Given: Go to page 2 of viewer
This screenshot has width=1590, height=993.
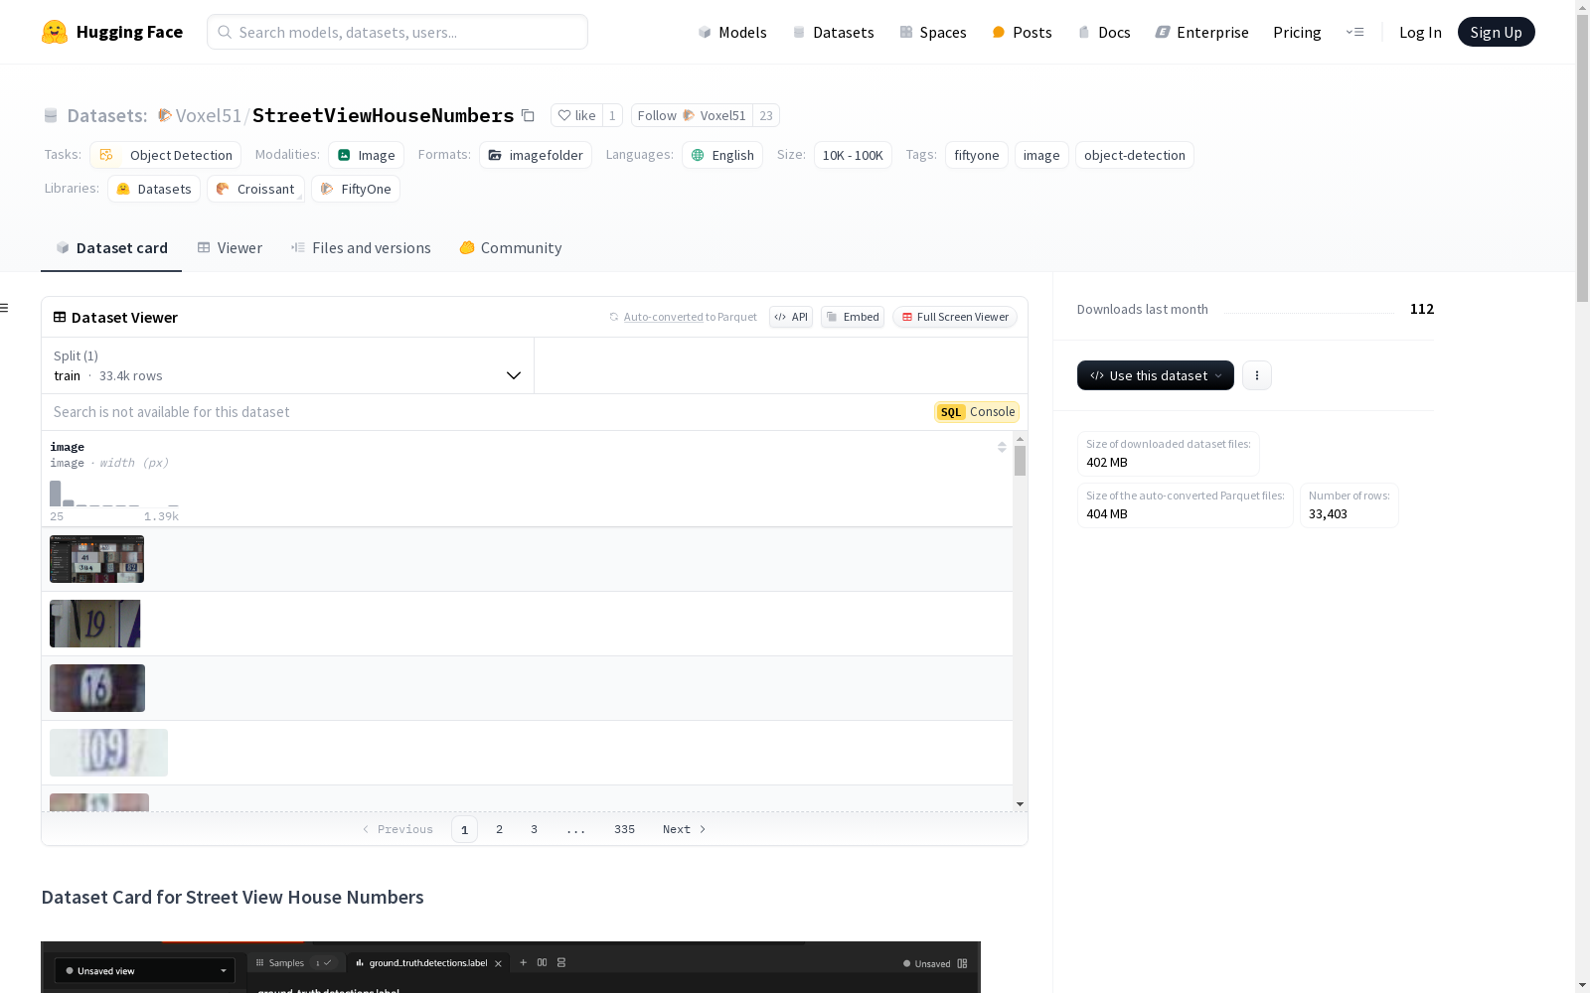Looking at the screenshot, I should [499, 829].
